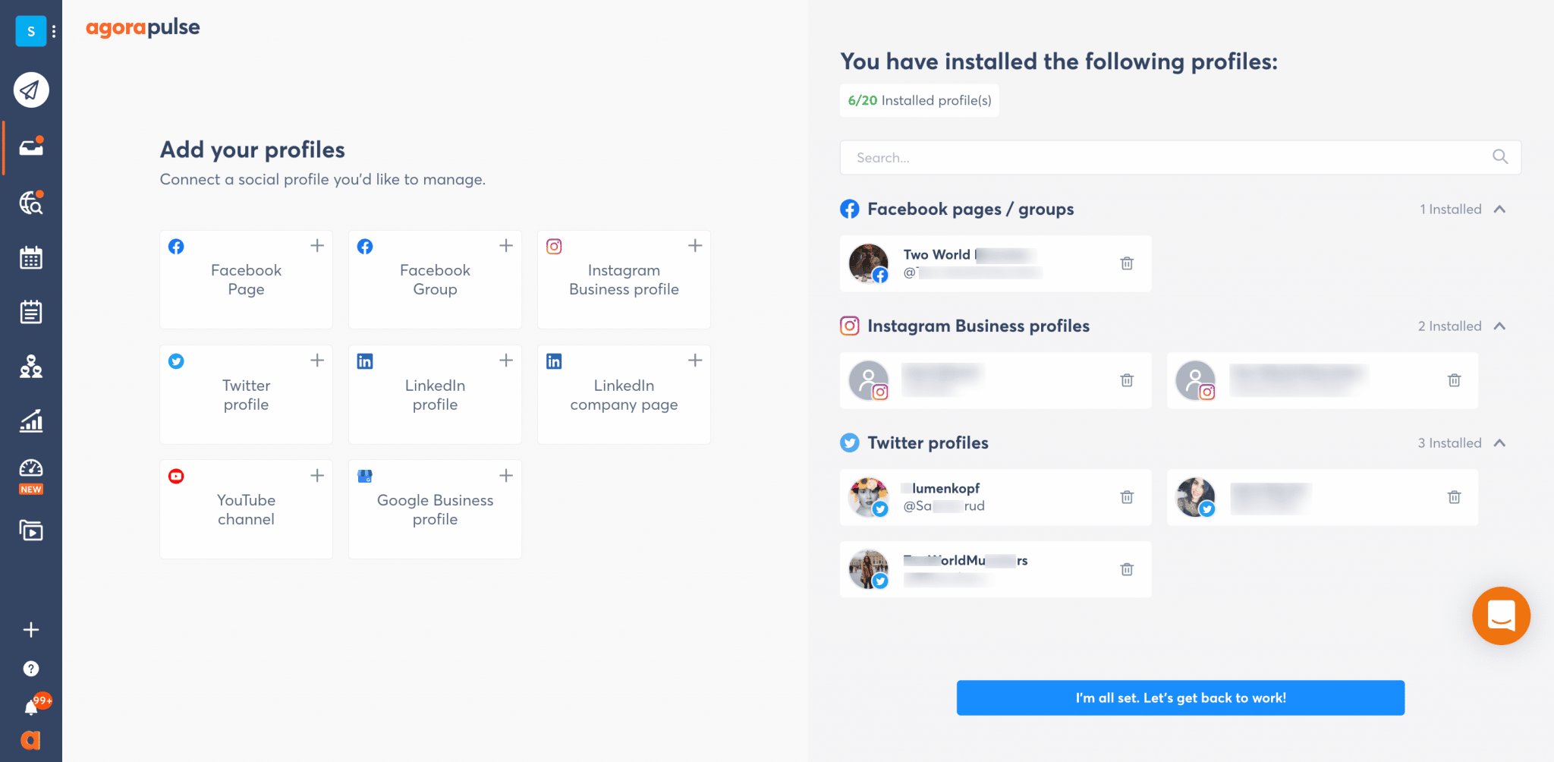Click "I'm all set. Let's get back to work!"
Screen dimensions: 1554x762
pos(1180,697)
